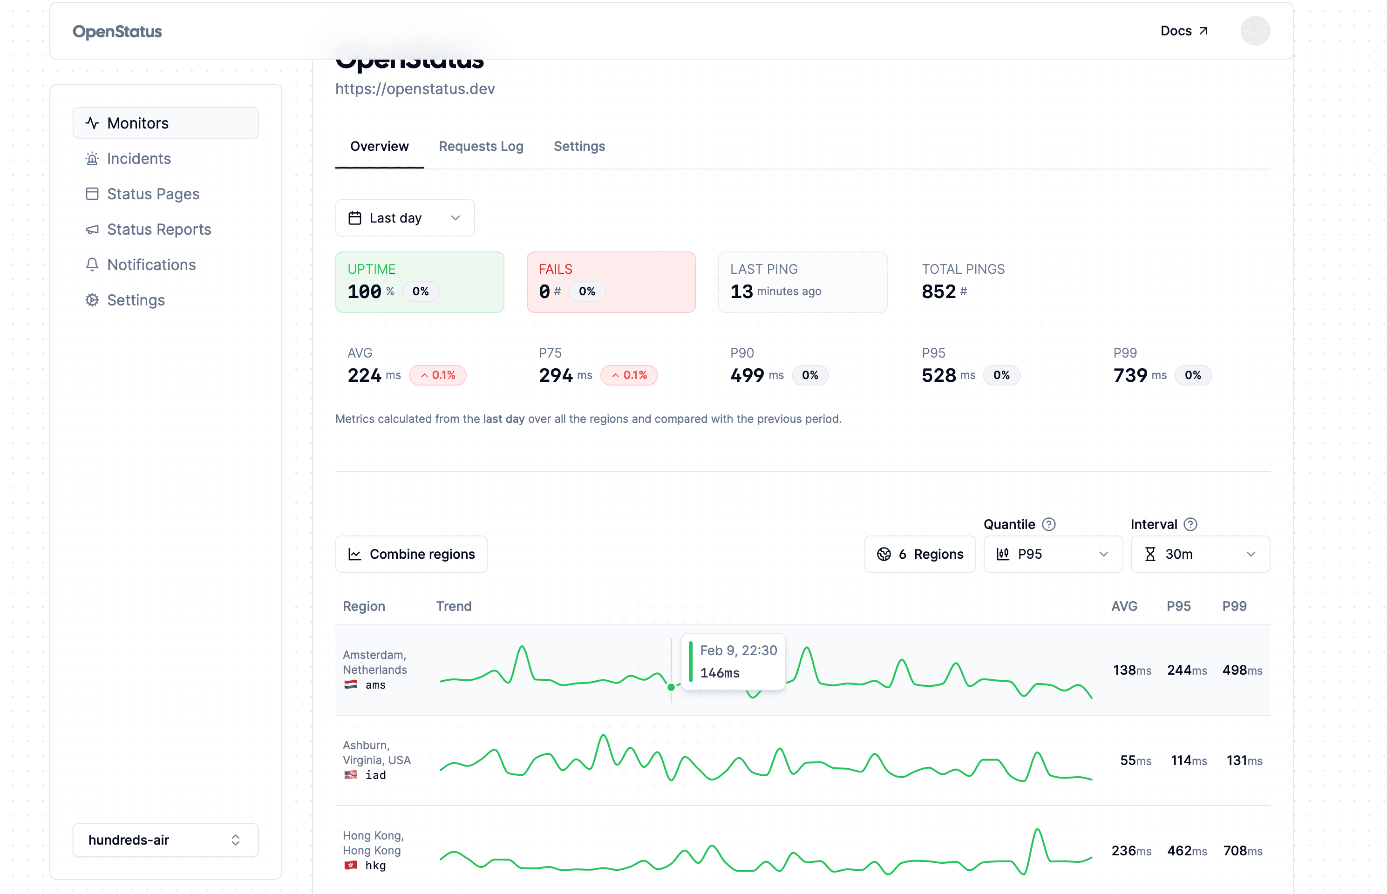This screenshot has width=1387, height=894.
Task: Click the Interval help question mark icon
Action: pos(1191,524)
